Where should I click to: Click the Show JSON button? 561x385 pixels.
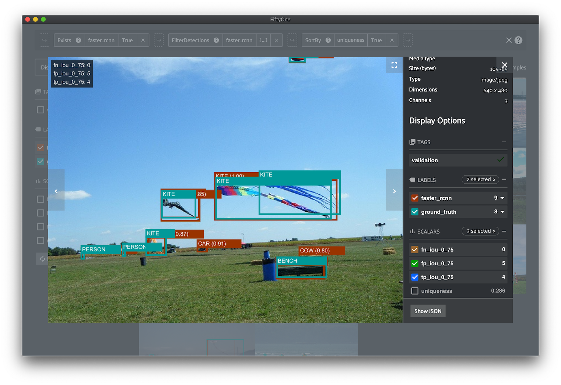[x=428, y=311]
